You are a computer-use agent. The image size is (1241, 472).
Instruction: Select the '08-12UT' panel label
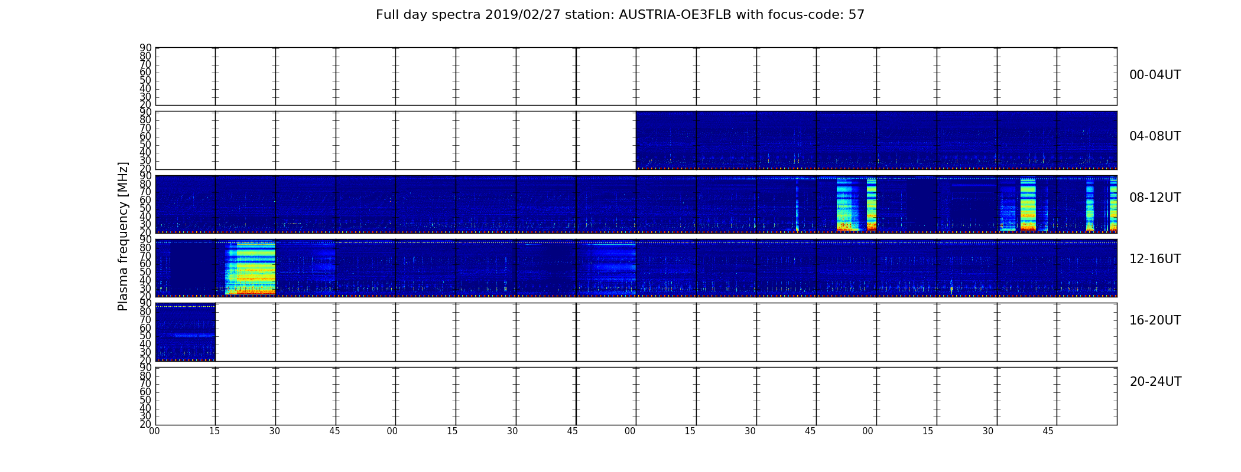coord(1155,198)
